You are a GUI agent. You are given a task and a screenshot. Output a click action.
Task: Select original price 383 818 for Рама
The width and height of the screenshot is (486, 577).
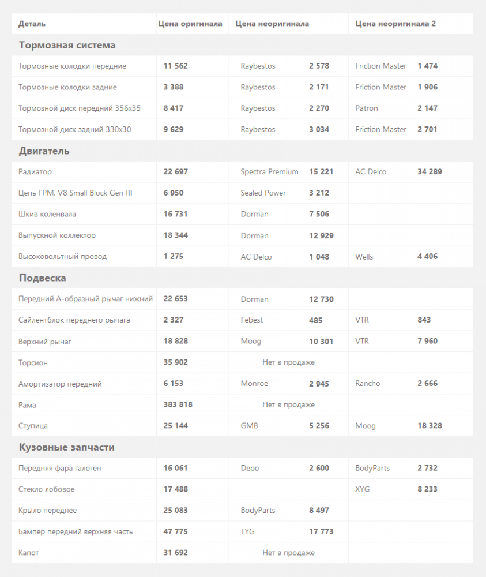click(178, 404)
